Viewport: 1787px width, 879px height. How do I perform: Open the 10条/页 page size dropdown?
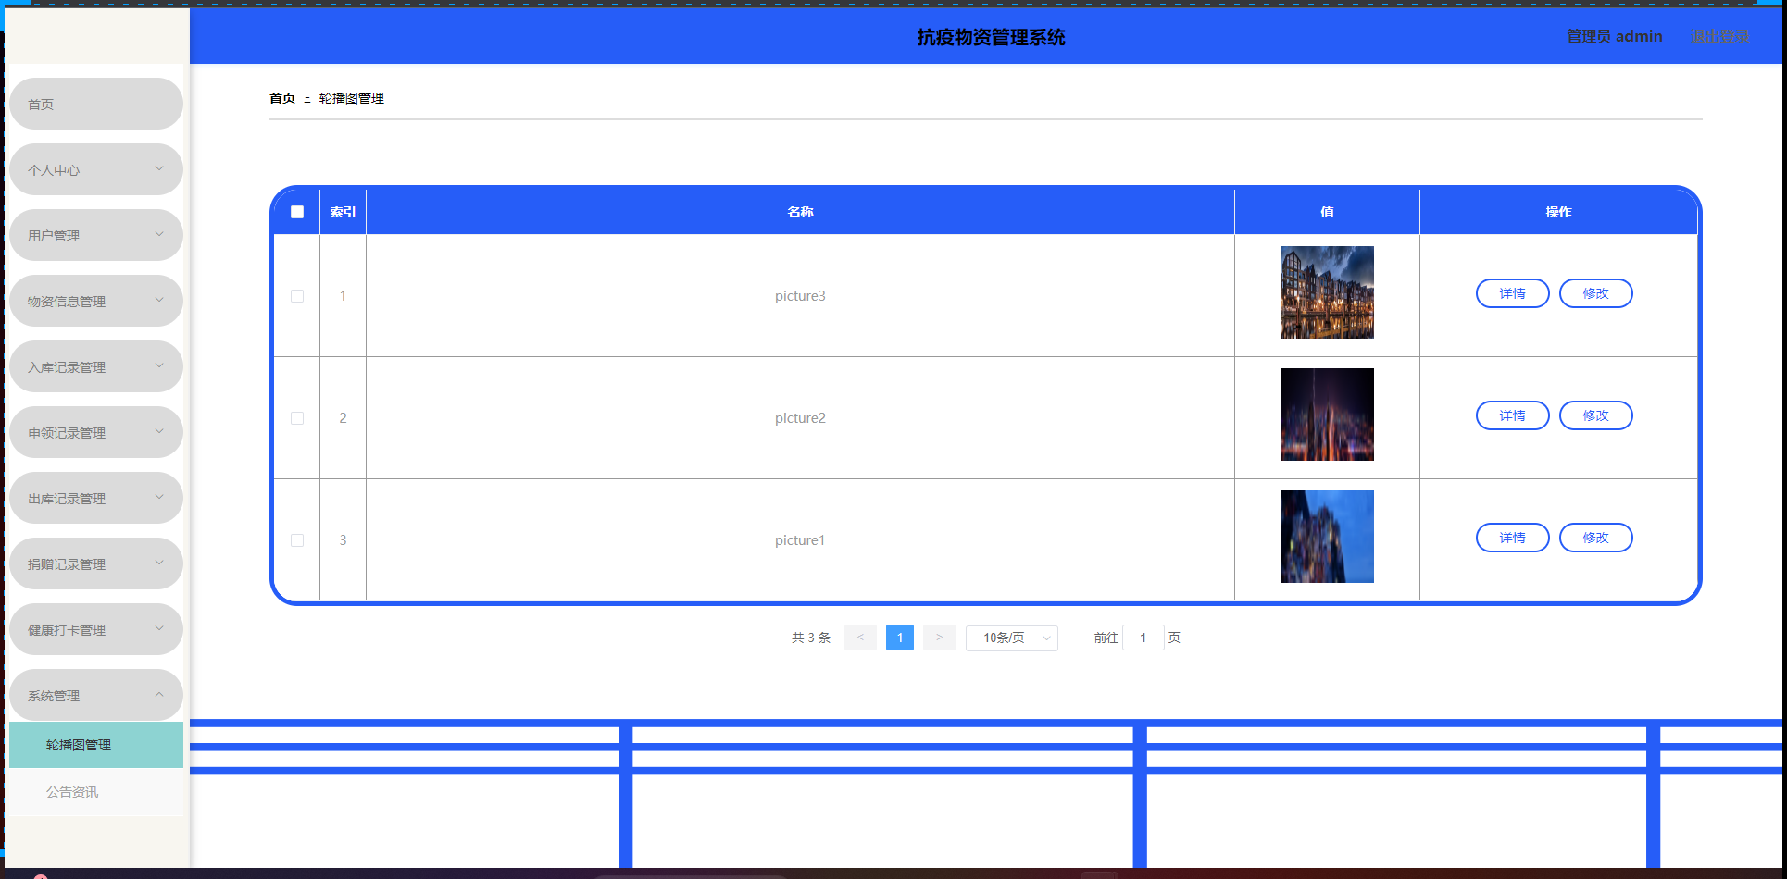tap(1011, 638)
